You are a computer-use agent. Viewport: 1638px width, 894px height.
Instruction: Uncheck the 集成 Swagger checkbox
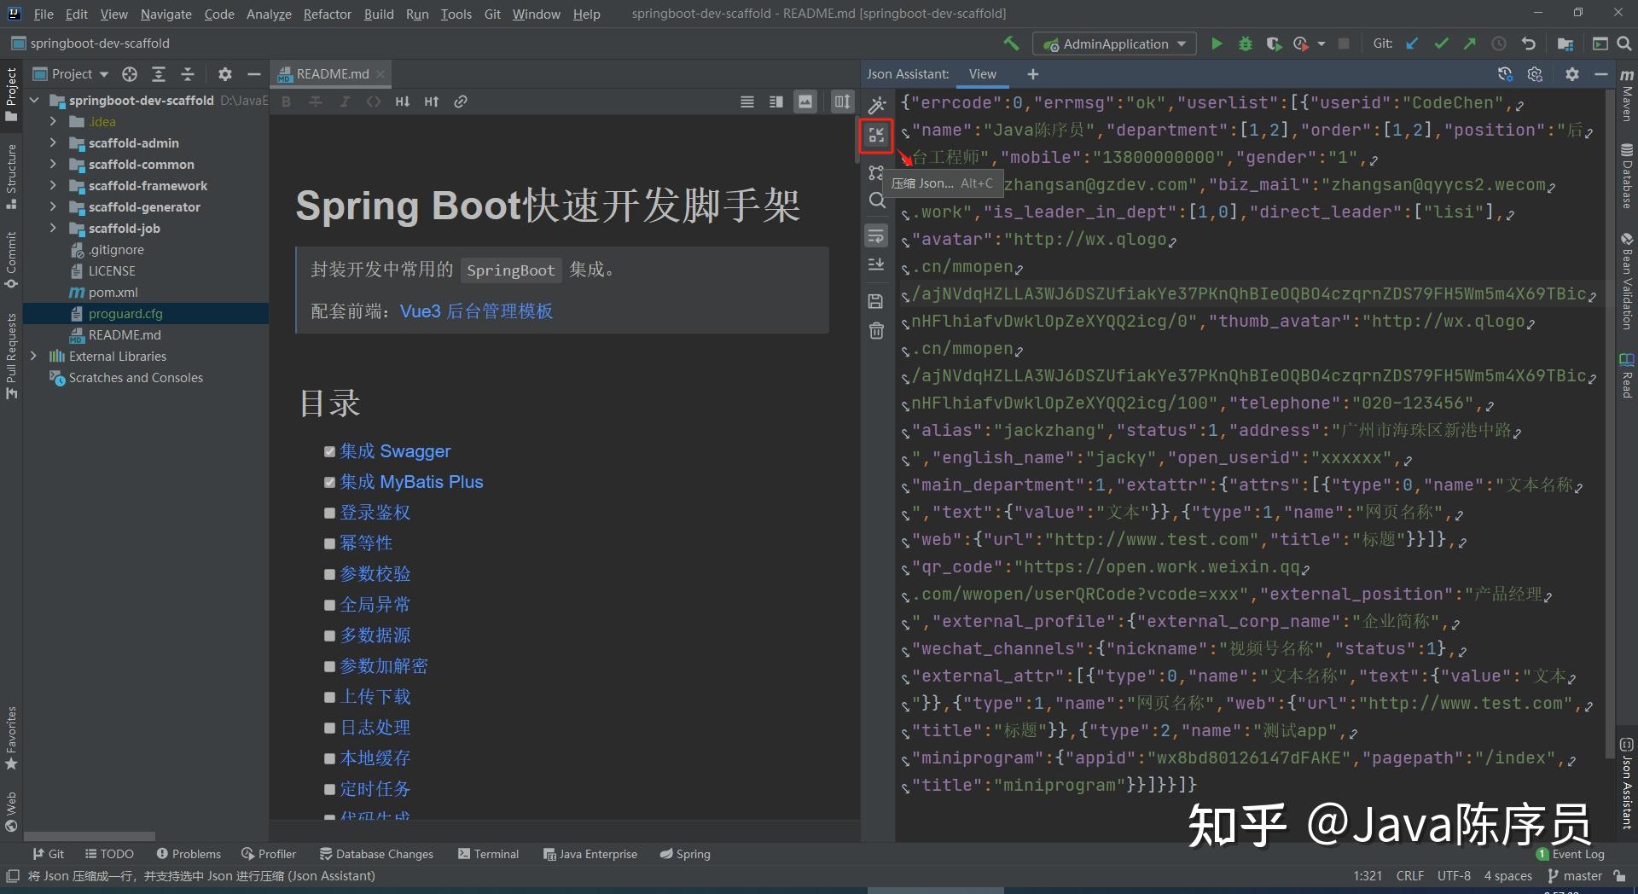coord(330,451)
